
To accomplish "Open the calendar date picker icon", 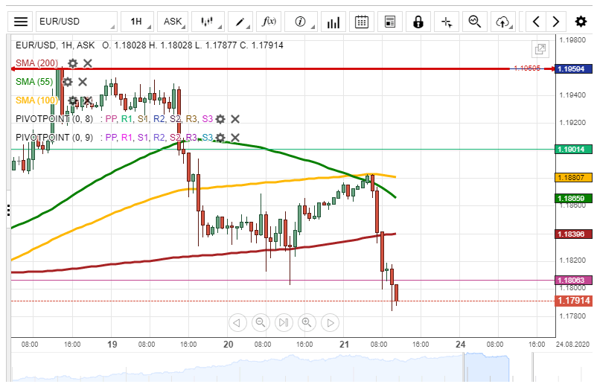I will pos(361,22).
